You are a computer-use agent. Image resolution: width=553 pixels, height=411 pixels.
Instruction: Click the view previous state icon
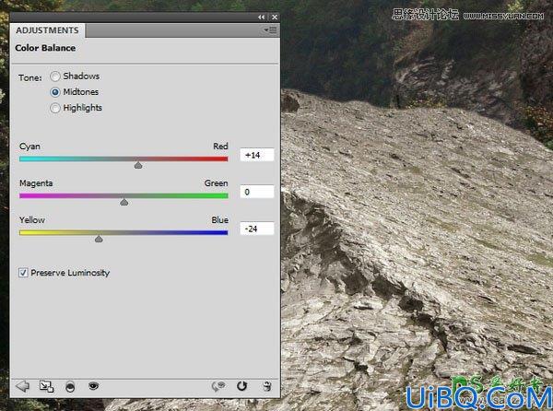tap(218, 386)
